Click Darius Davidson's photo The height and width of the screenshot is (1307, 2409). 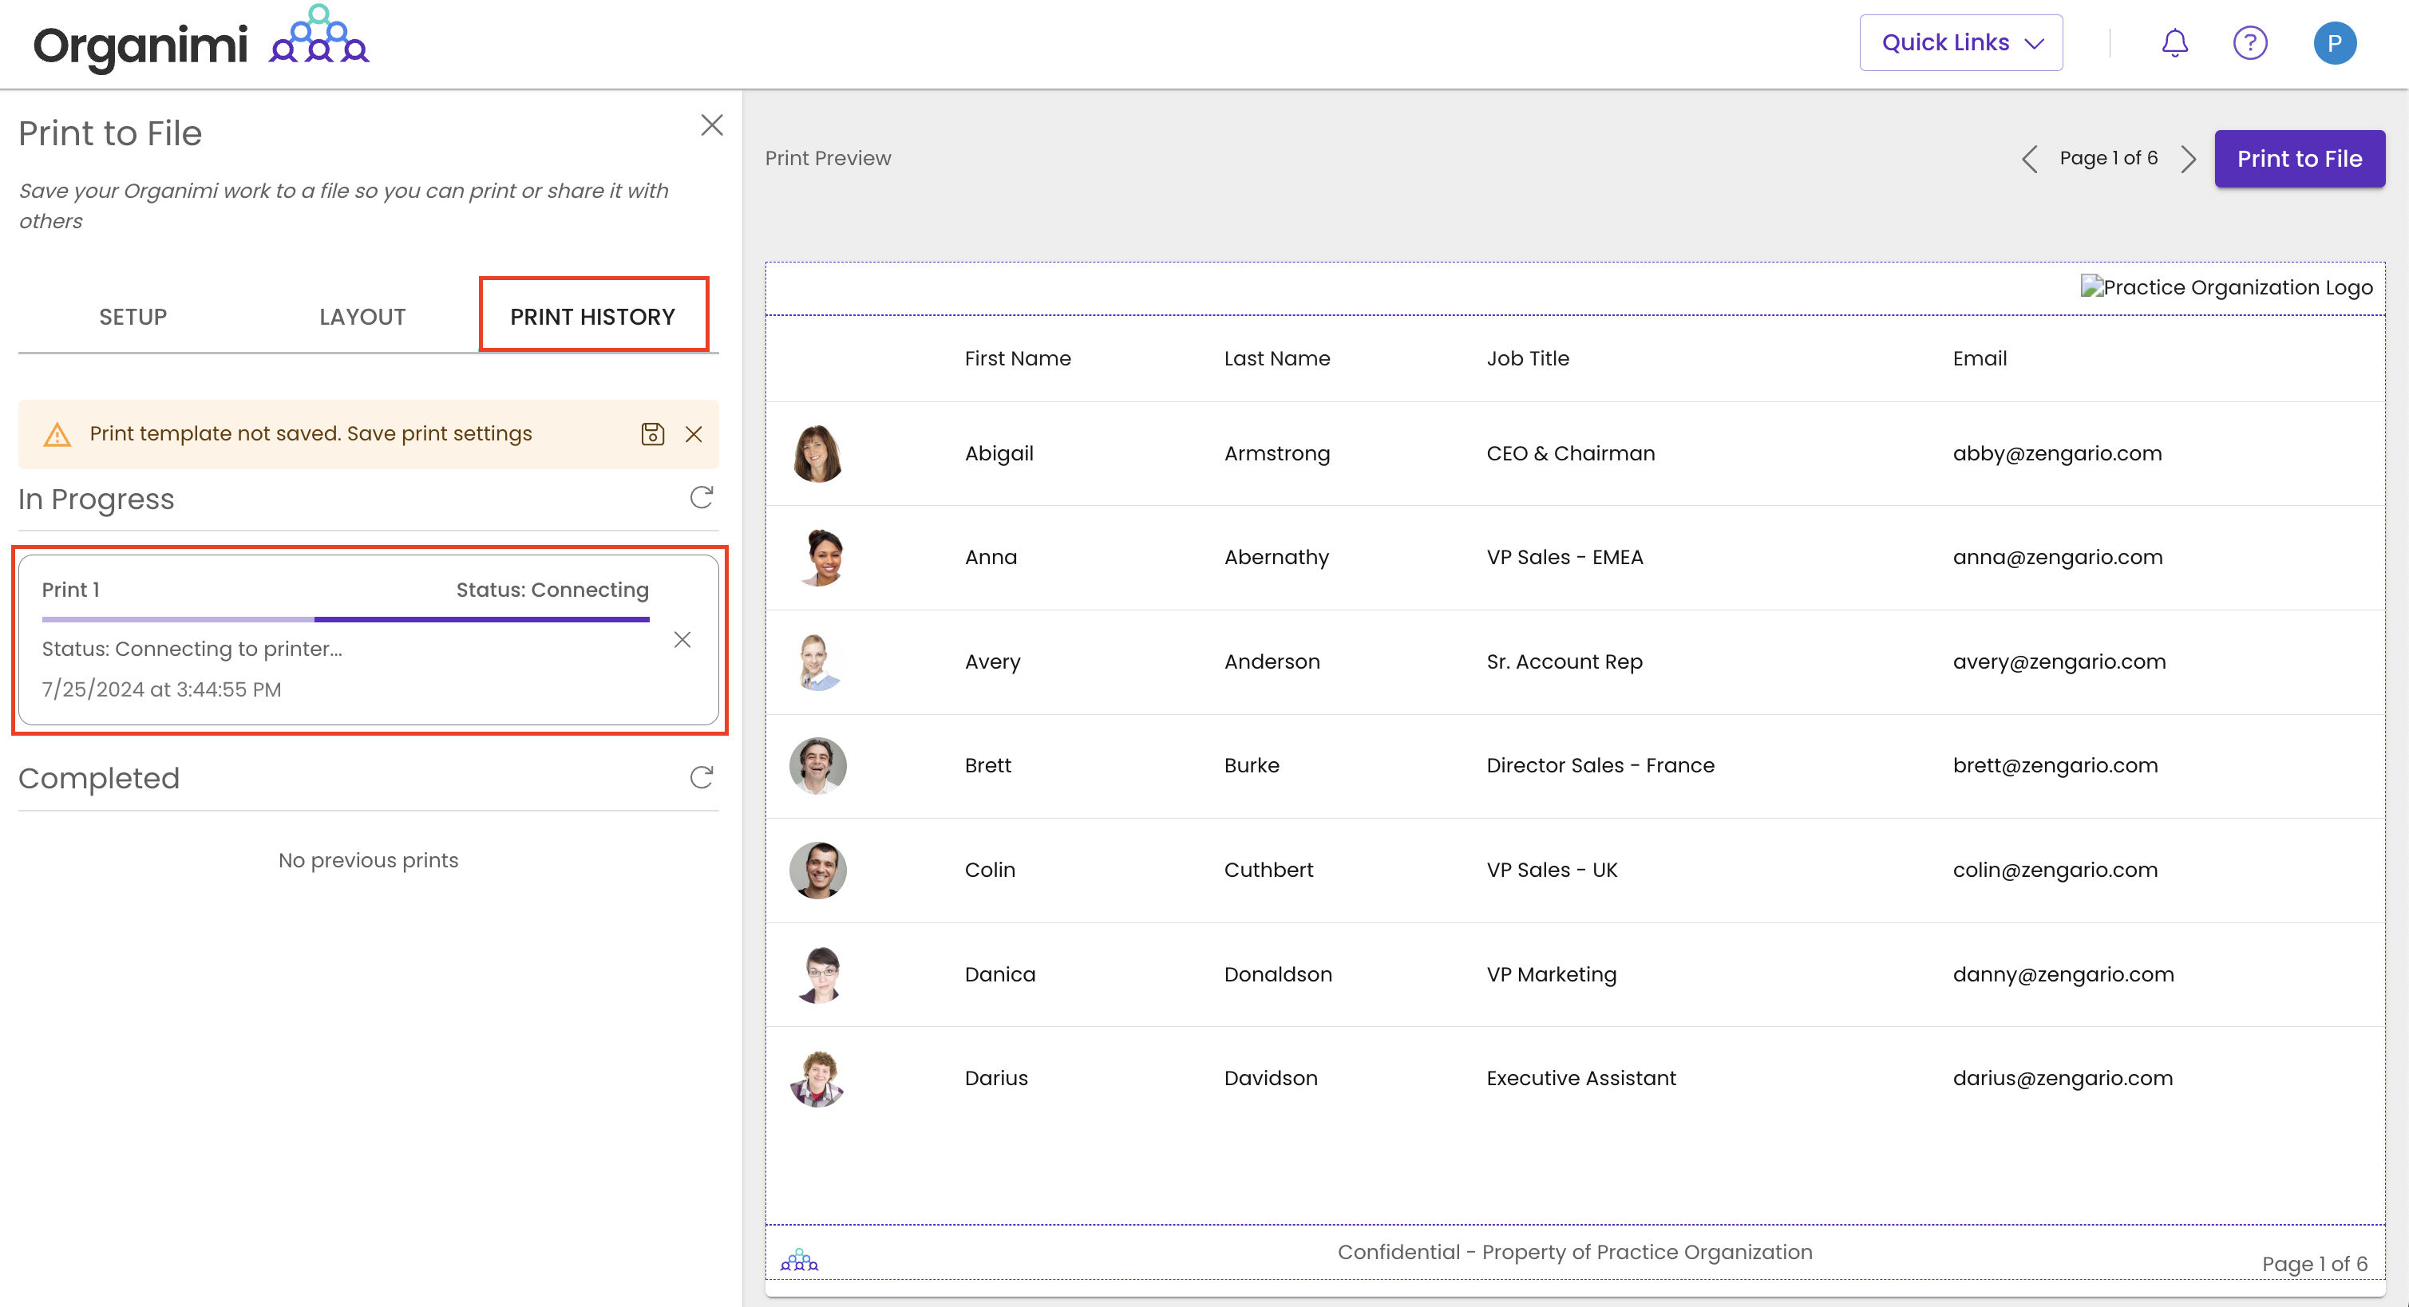[817, 1078]
